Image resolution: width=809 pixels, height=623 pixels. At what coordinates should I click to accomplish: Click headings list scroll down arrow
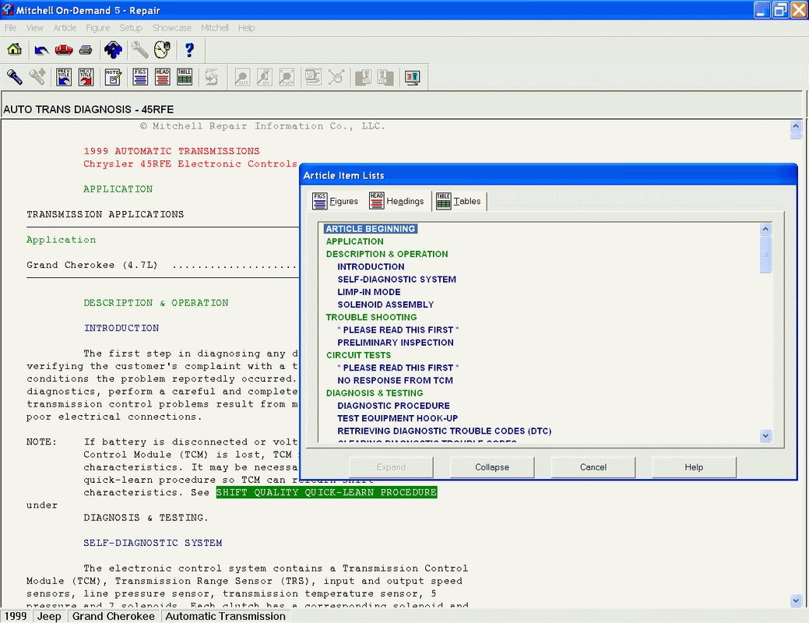click(x=765, y=435)
